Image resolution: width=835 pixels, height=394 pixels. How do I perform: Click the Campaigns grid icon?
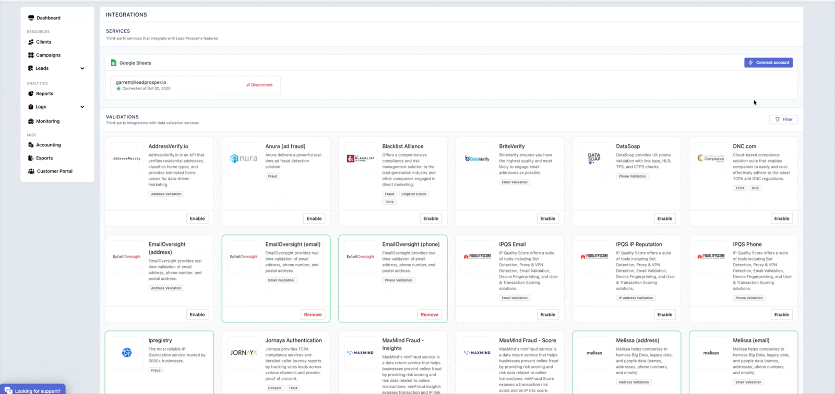pos(31,55)
